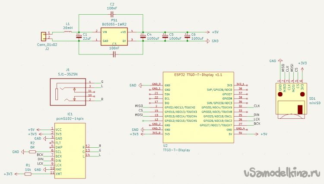Select the +3V3 power label above miniSD
The height and width of the screenshot is (184, 324).
click(x=303, y=63)
